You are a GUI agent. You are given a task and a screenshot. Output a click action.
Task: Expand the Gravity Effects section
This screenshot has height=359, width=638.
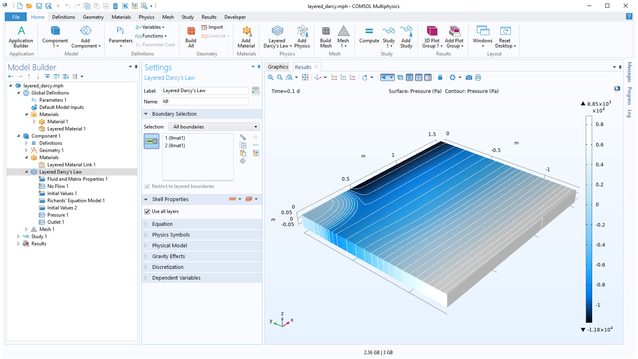coord(168,256)
